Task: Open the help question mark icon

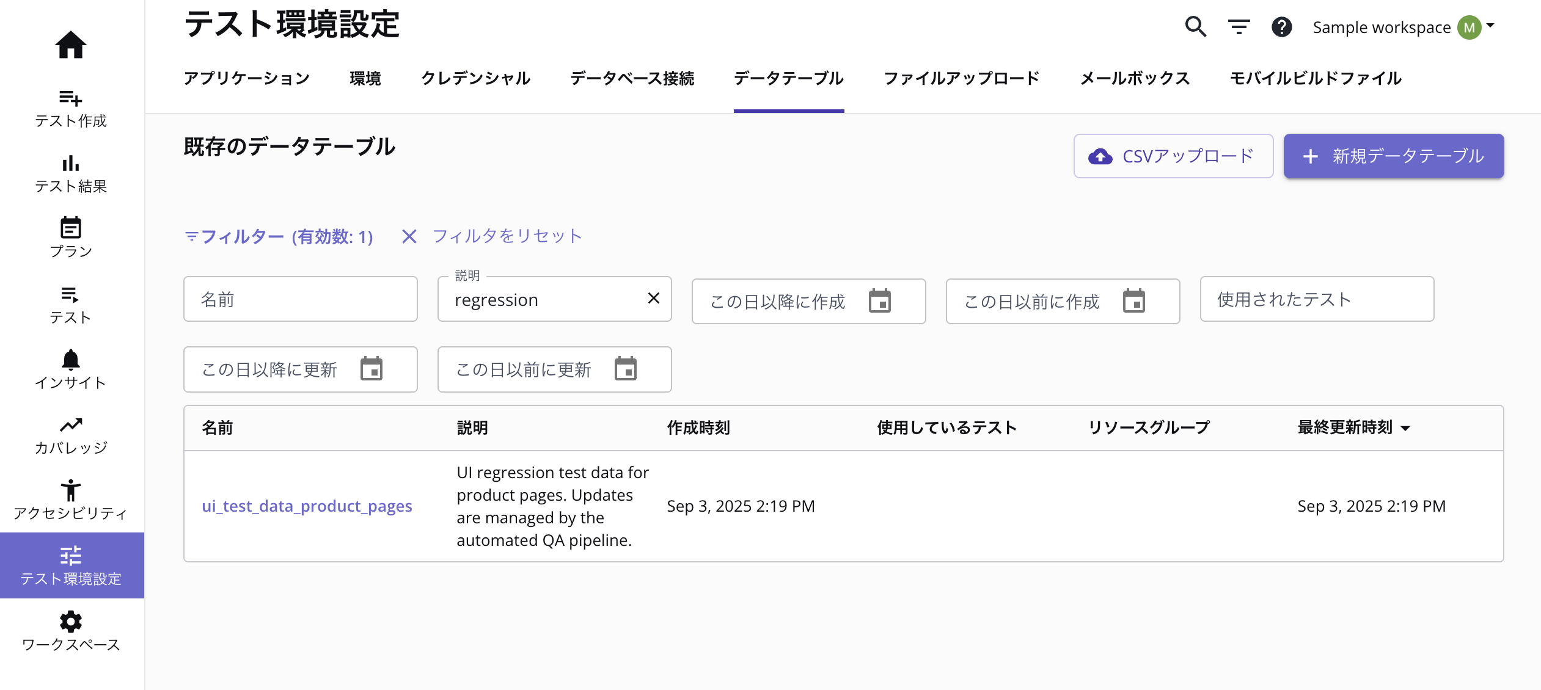Action: click(1283, 27)
